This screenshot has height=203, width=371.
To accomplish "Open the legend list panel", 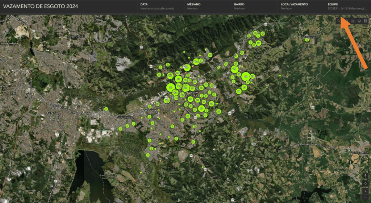I will click(x=353, y=21).
